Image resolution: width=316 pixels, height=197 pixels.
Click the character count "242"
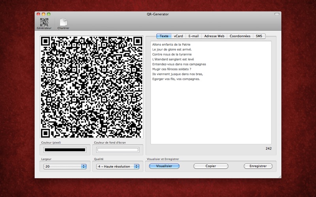click(x=269, y=149)
